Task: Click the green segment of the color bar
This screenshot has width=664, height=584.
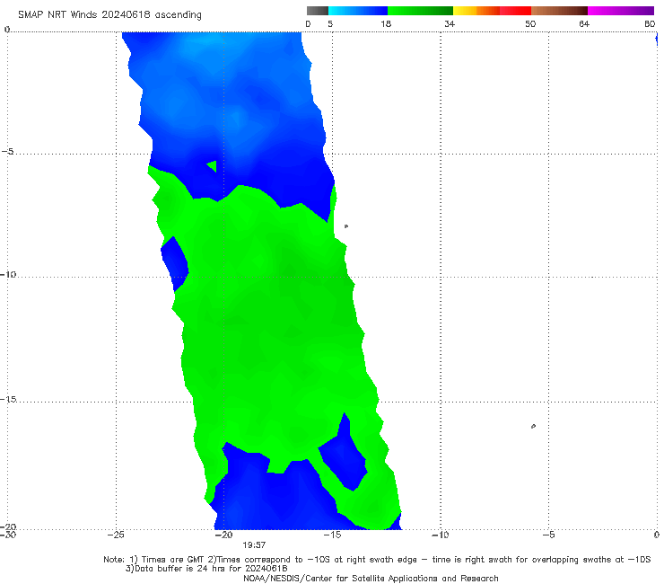Action: pos(420,11)
